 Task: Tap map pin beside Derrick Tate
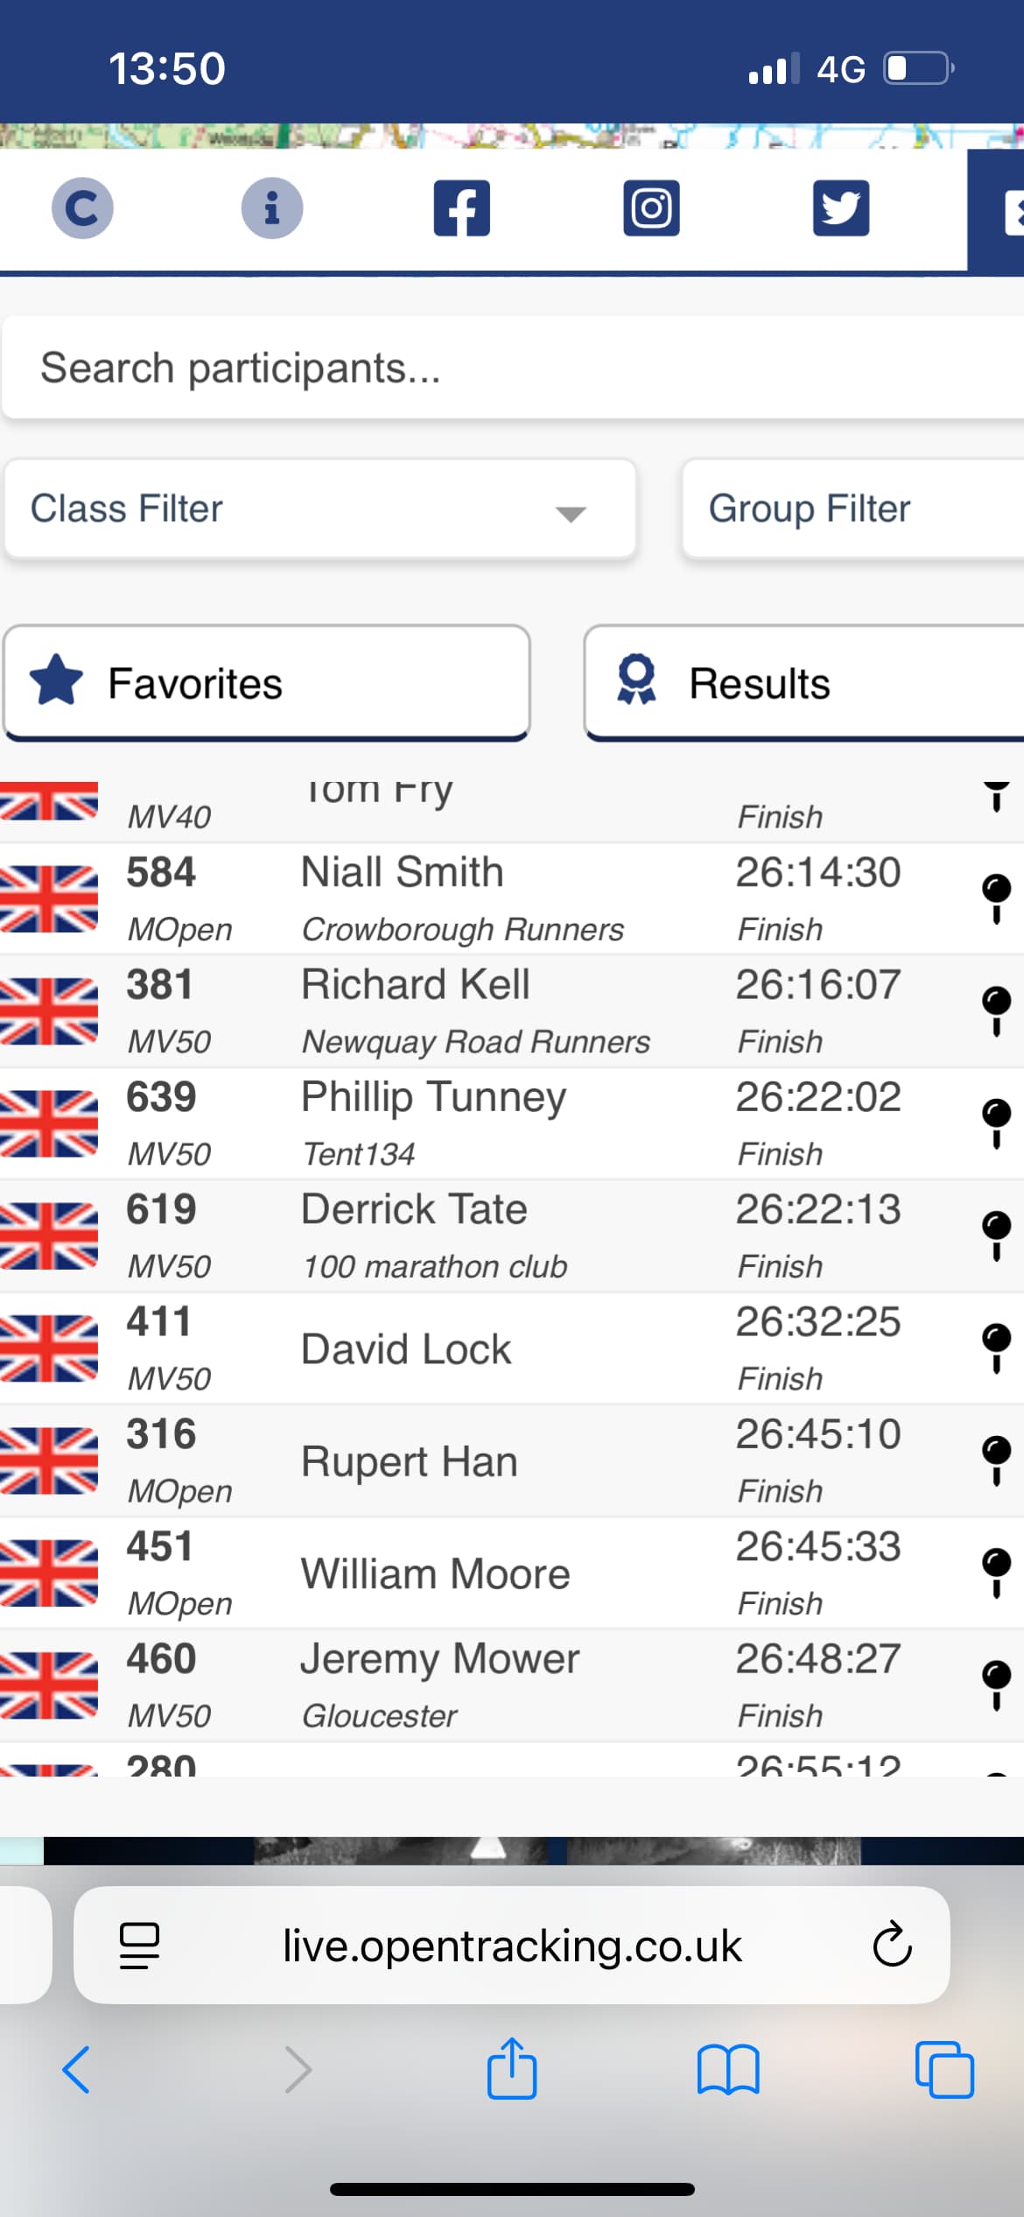996,1235
